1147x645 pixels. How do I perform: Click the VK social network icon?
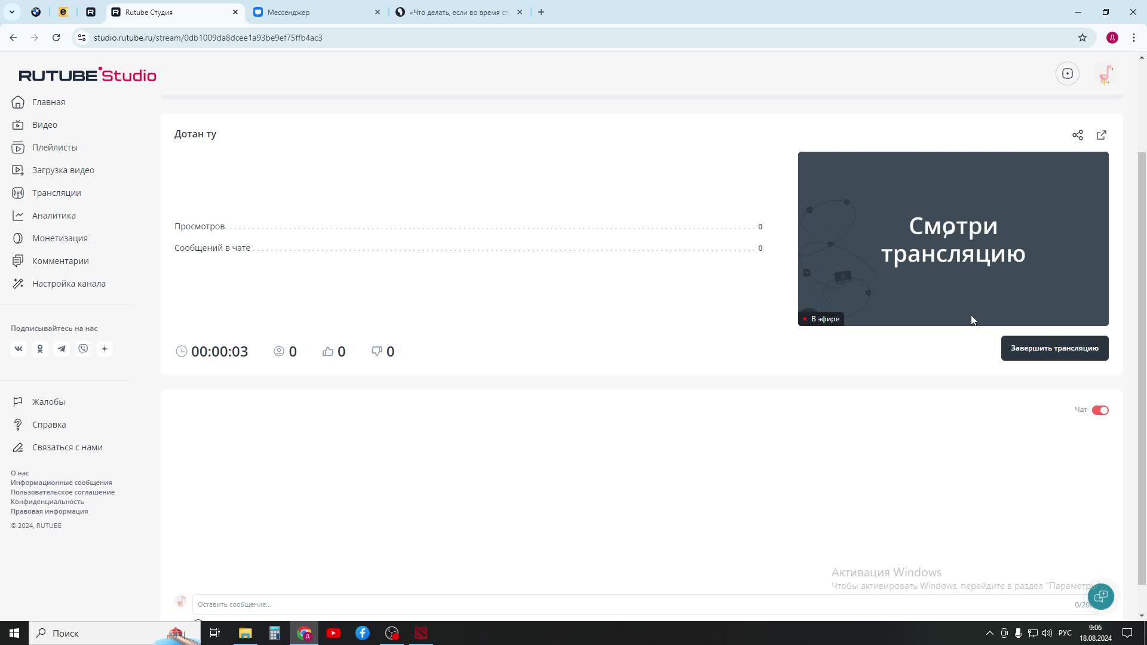coord(19,349)
